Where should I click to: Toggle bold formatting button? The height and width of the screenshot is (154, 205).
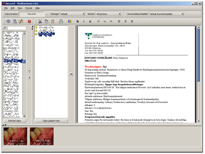point(78,21)
